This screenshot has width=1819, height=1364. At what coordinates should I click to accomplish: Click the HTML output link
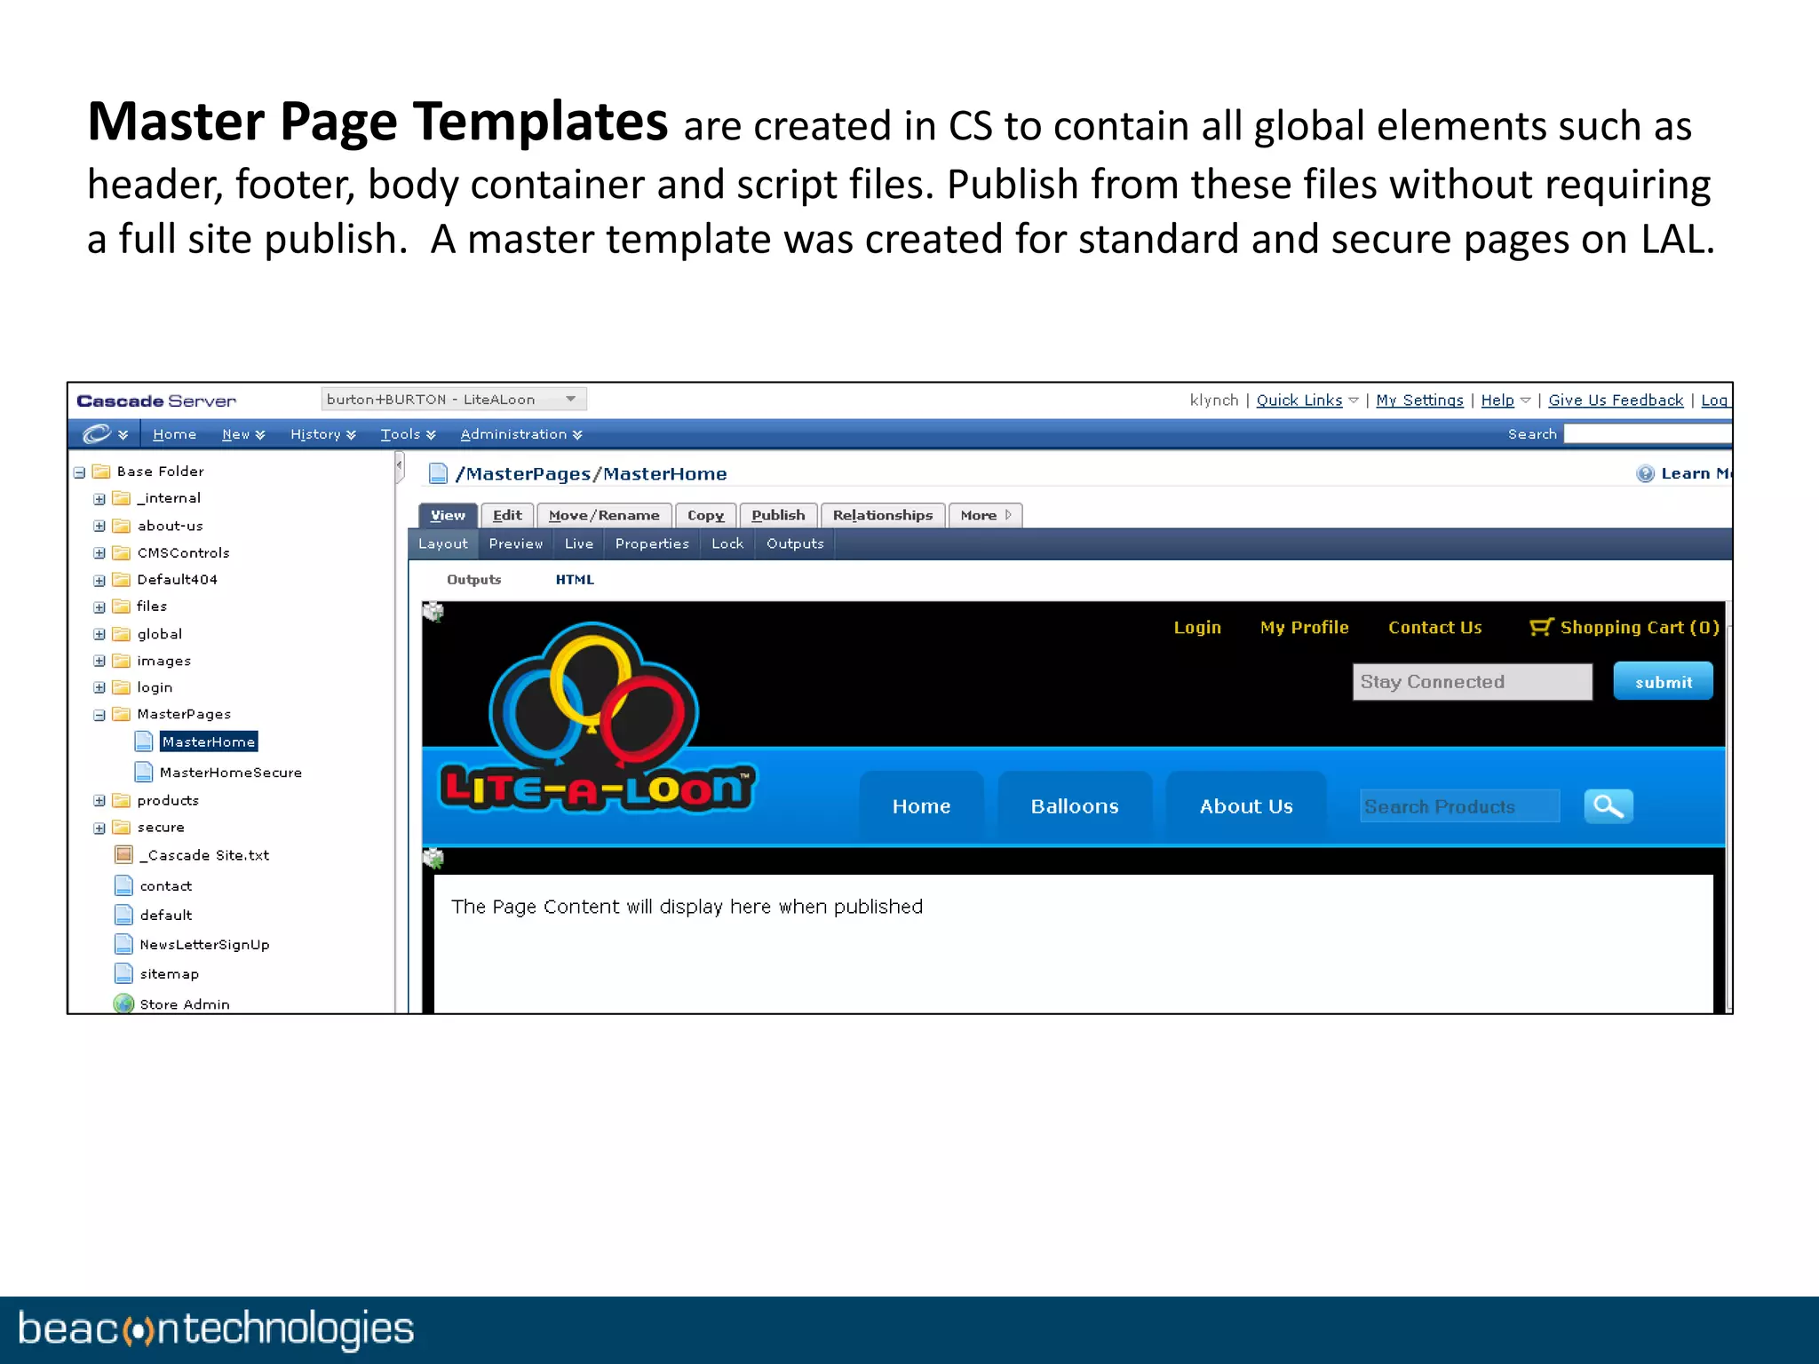coord(575,580)
